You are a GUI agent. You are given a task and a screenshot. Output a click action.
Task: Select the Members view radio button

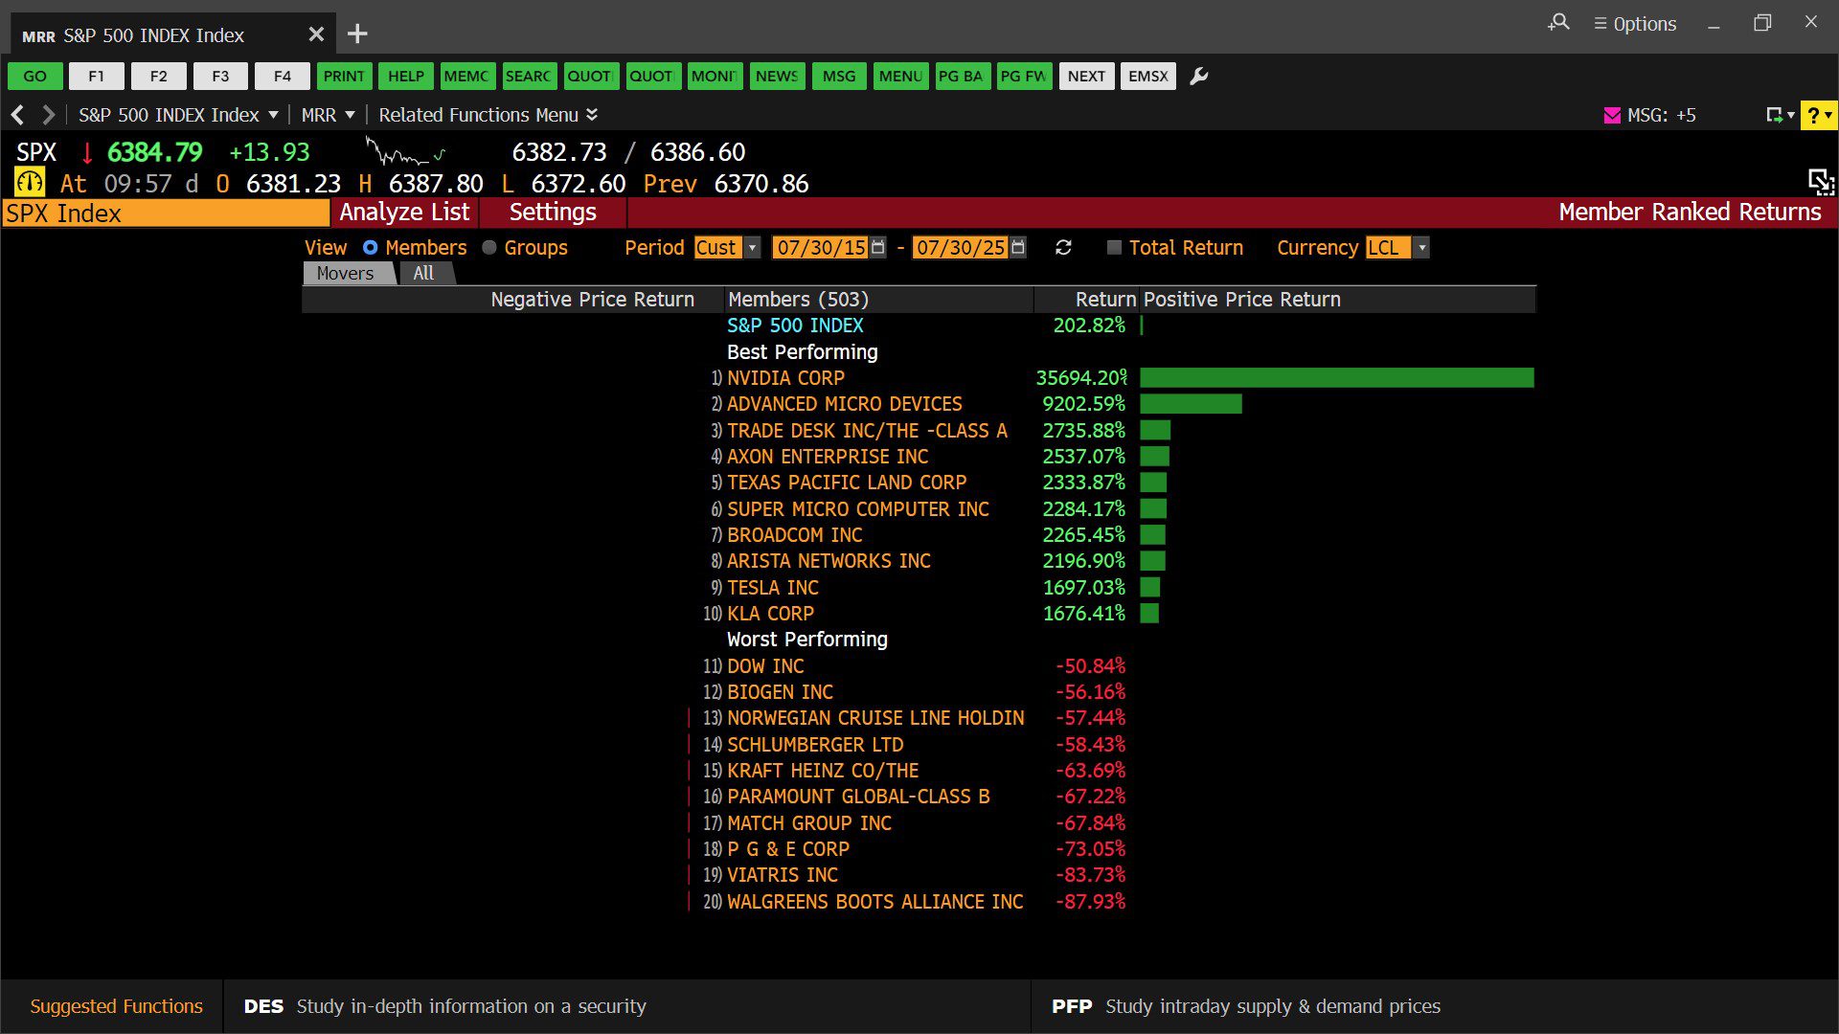point(370,248)
